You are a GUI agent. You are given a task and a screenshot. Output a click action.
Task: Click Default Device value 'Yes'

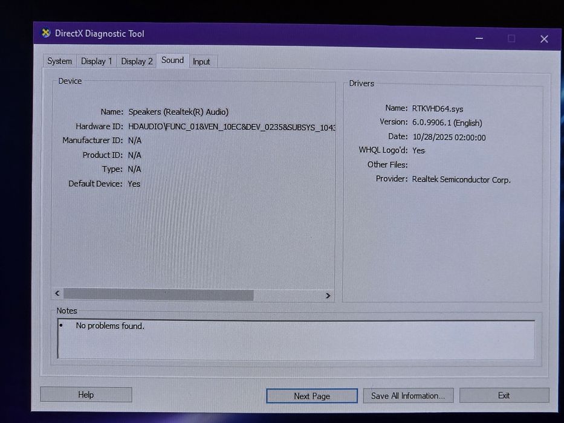pyautogui.click(x=134, y=184)
